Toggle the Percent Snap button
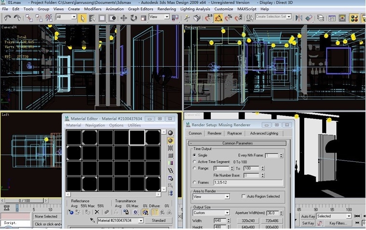This screenshot has height=230, width=366. [228, 18]
